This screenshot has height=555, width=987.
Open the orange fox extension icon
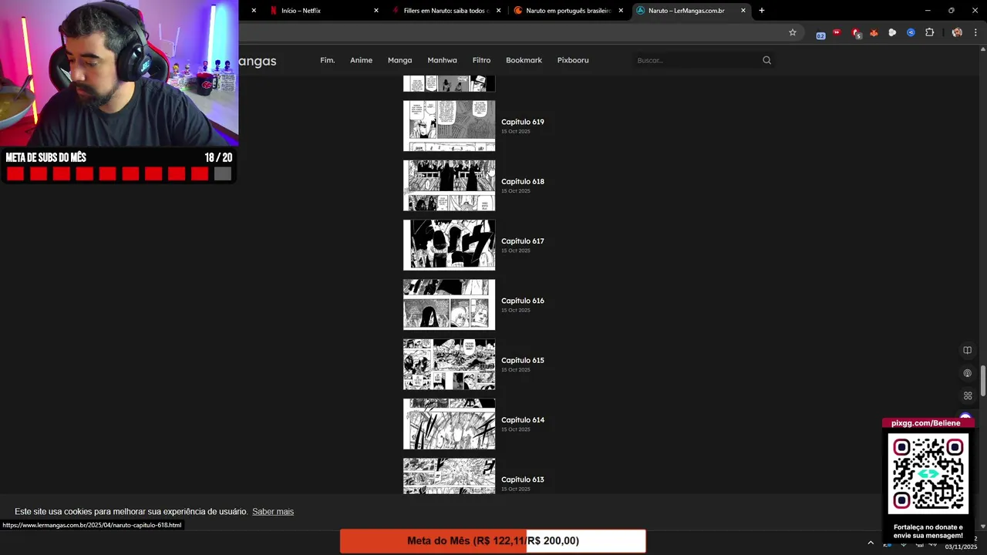[x=874, y=32]
